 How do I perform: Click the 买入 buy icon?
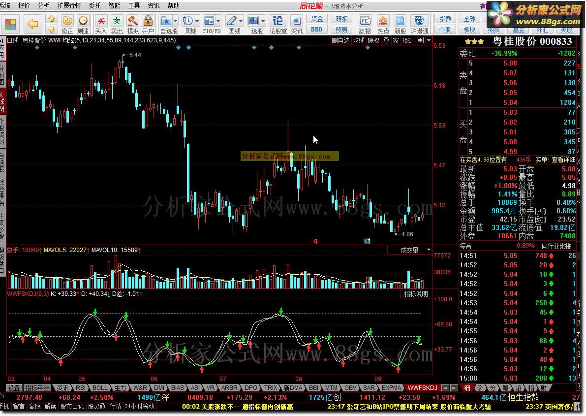101,24
